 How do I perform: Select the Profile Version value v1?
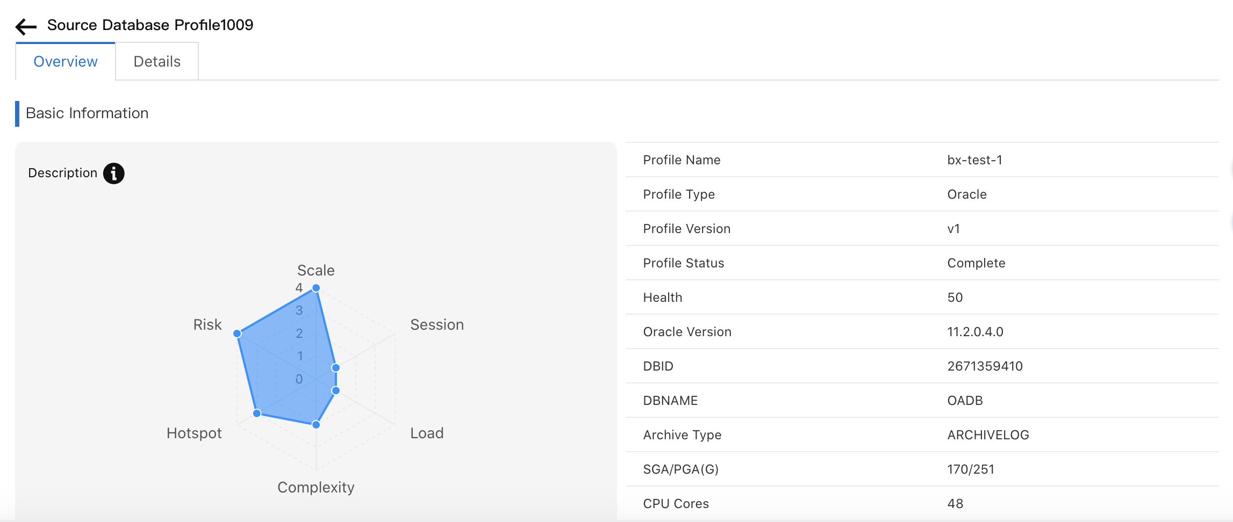click(x=954, y=229)
